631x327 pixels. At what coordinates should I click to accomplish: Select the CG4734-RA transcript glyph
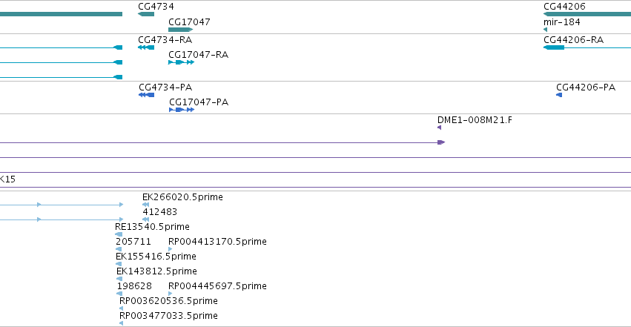pos(146,47)
